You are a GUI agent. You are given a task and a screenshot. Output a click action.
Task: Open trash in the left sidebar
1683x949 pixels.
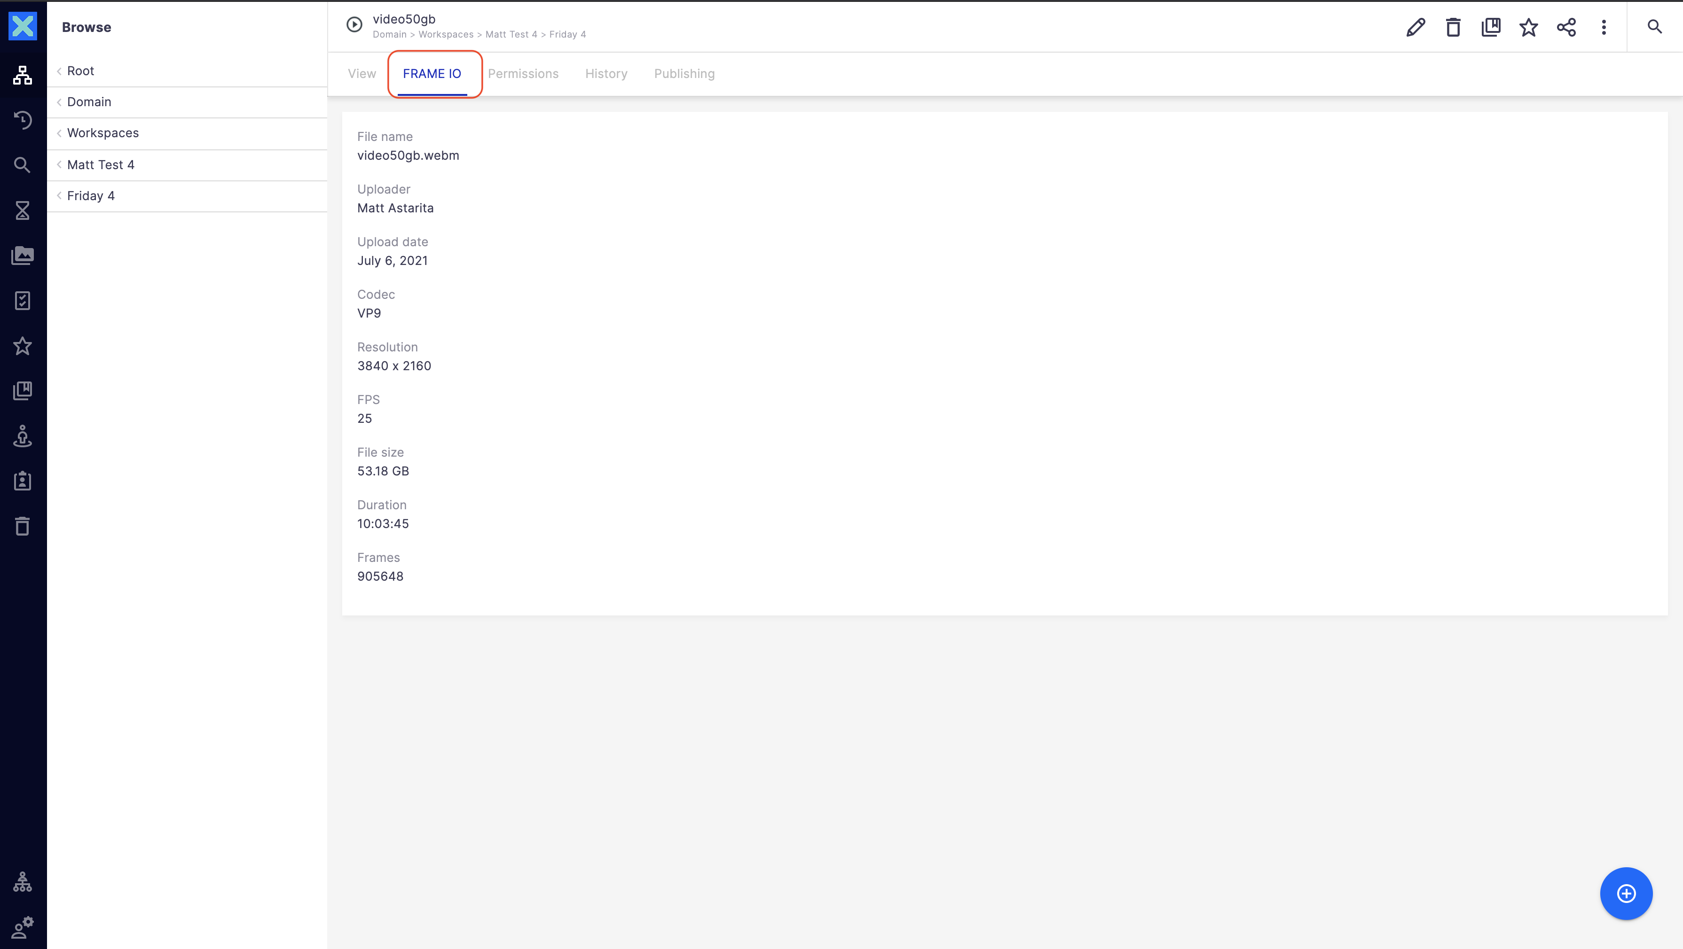[x=23, y=527]
